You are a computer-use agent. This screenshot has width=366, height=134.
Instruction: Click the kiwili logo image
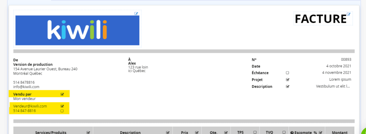tap(77, 30)
